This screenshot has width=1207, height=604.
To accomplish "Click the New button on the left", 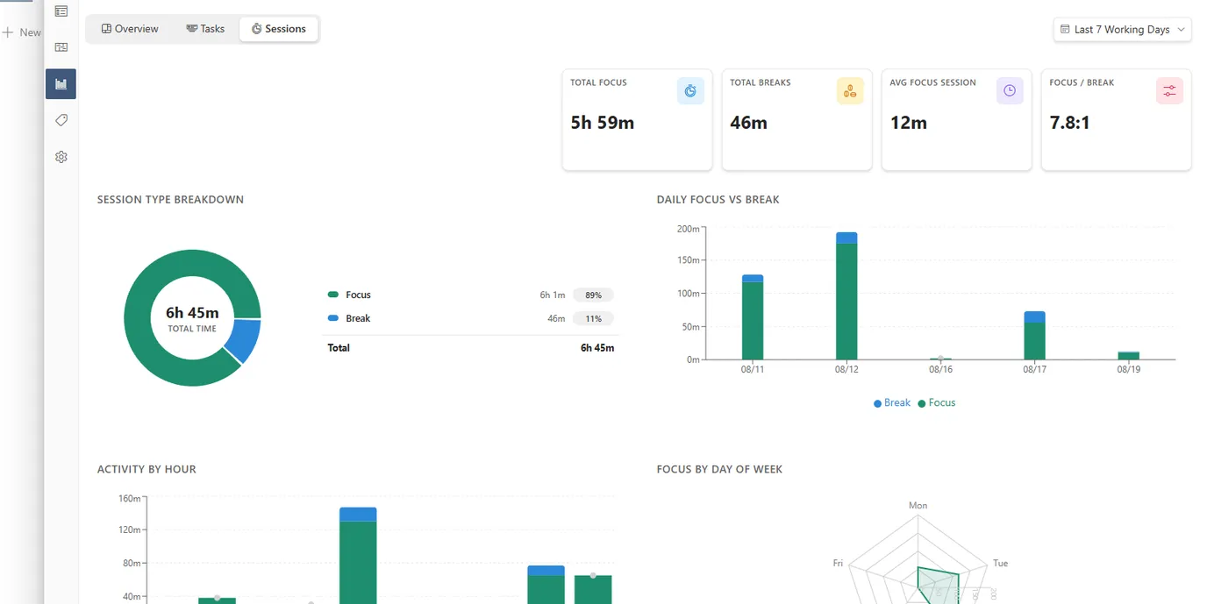I will (x=23, y=32).
